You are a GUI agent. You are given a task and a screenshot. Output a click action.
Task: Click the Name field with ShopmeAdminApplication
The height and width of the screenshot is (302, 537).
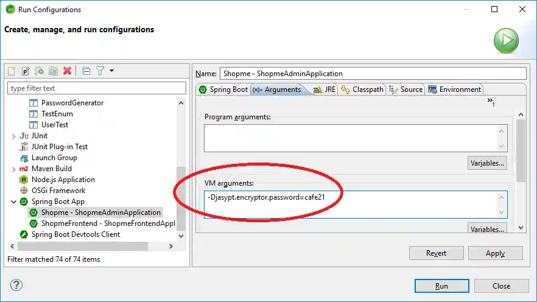coord(373,73)
